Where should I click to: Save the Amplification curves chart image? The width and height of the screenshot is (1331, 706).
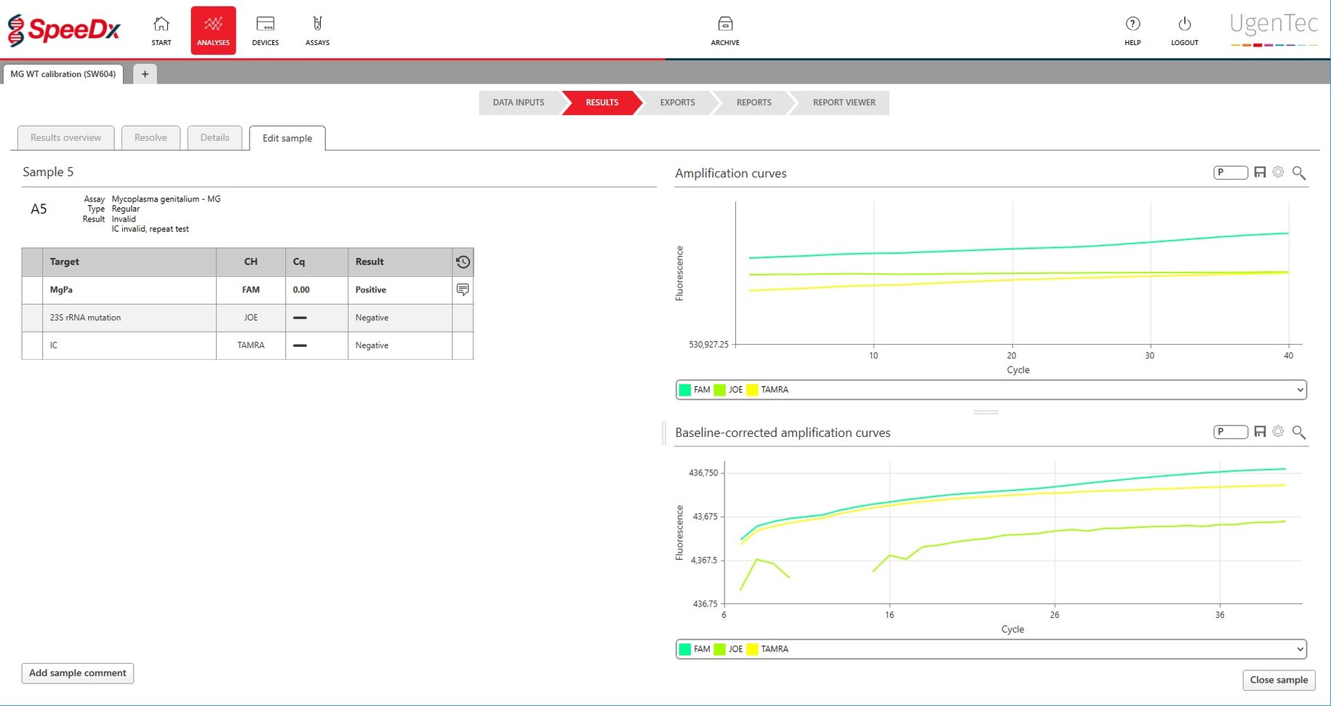click(1260, 172)
